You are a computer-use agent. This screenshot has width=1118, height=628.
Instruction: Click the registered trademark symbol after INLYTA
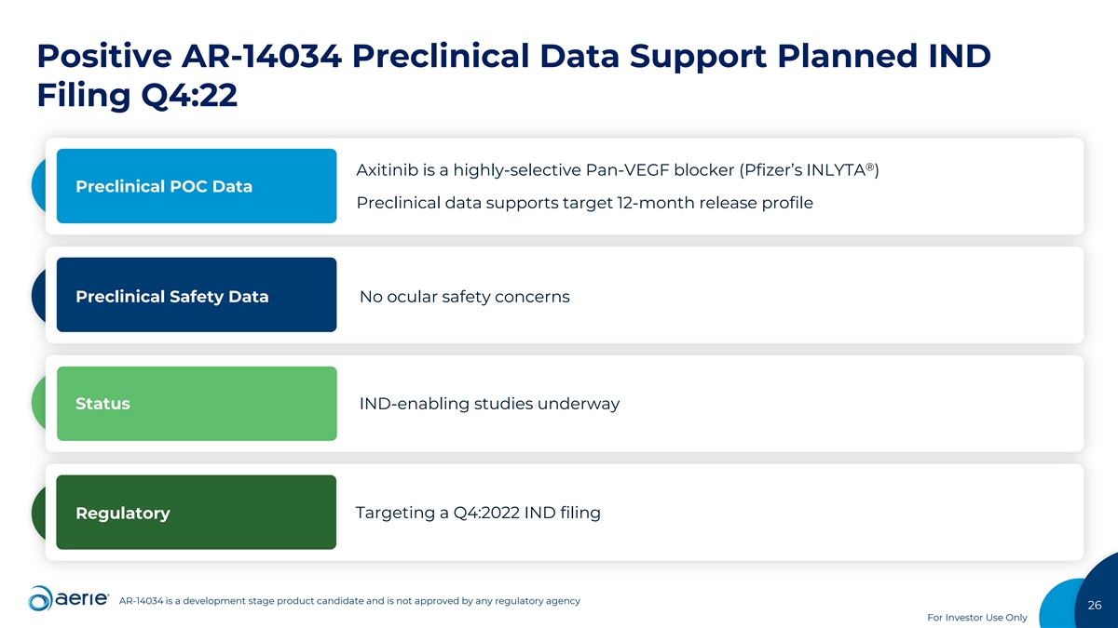tap(868, 167)
